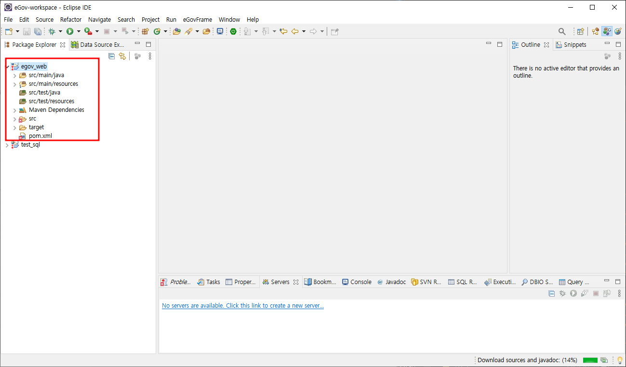This screenshot has width=626, height=367.
Task: Maximize the editor area
Action: (500, 44)
